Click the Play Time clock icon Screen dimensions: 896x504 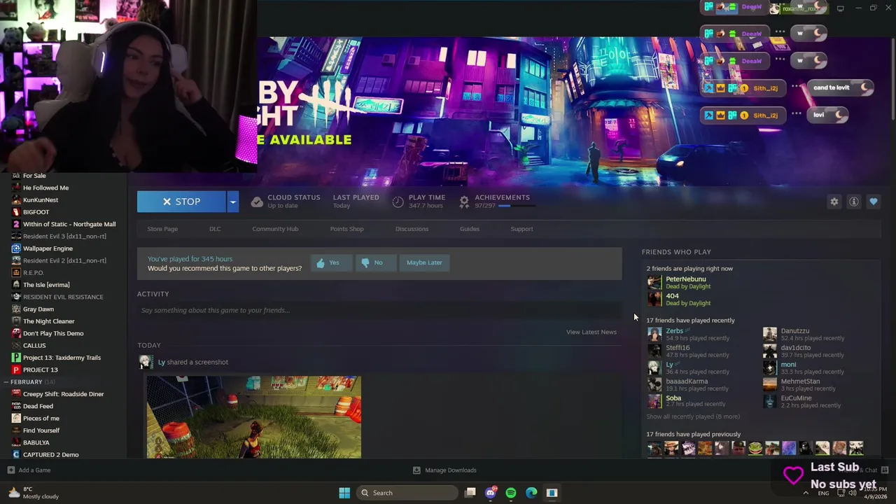398,202
